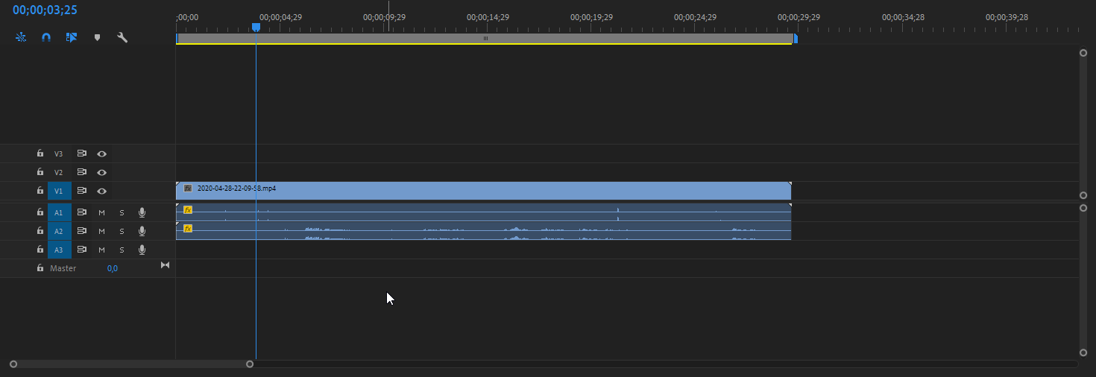Toggle insert sequences as nests icon
Screen dimensions: 1096x377
(21, 37)
